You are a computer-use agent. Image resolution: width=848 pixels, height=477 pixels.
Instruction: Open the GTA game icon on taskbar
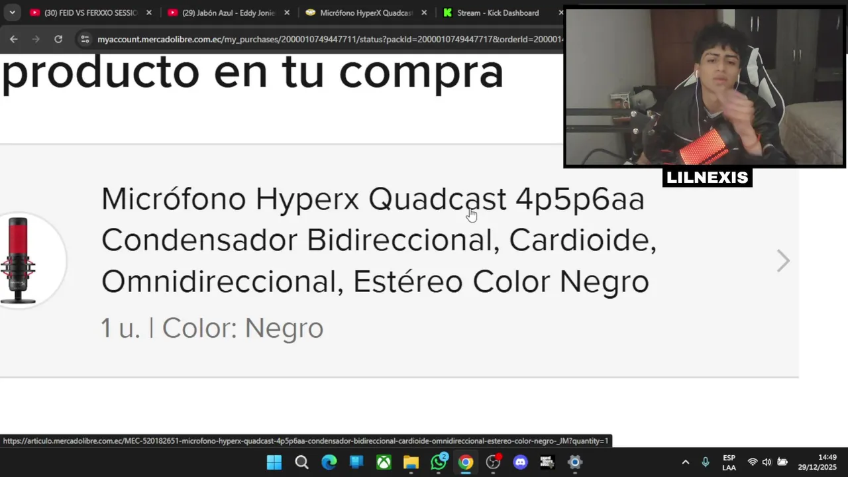pos(547,462)
